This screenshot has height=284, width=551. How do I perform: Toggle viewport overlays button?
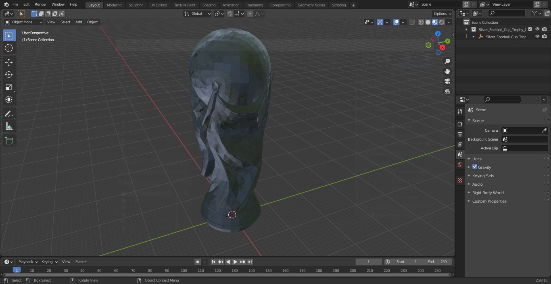(x=396, y=22)
